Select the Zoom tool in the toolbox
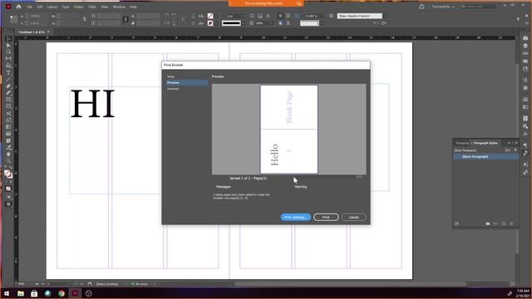Viewport: 532px width, 299px height. (8, 161)
